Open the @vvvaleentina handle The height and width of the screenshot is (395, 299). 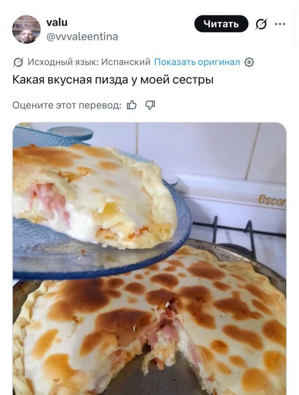click(82, 37)
